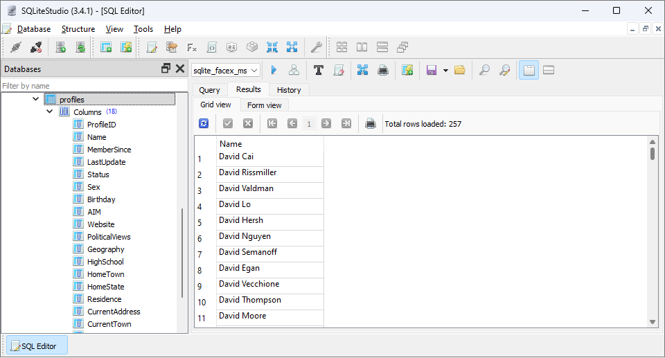Cascade windows icon
This screenshot has height=358, width=665.
tap(402, 47)
